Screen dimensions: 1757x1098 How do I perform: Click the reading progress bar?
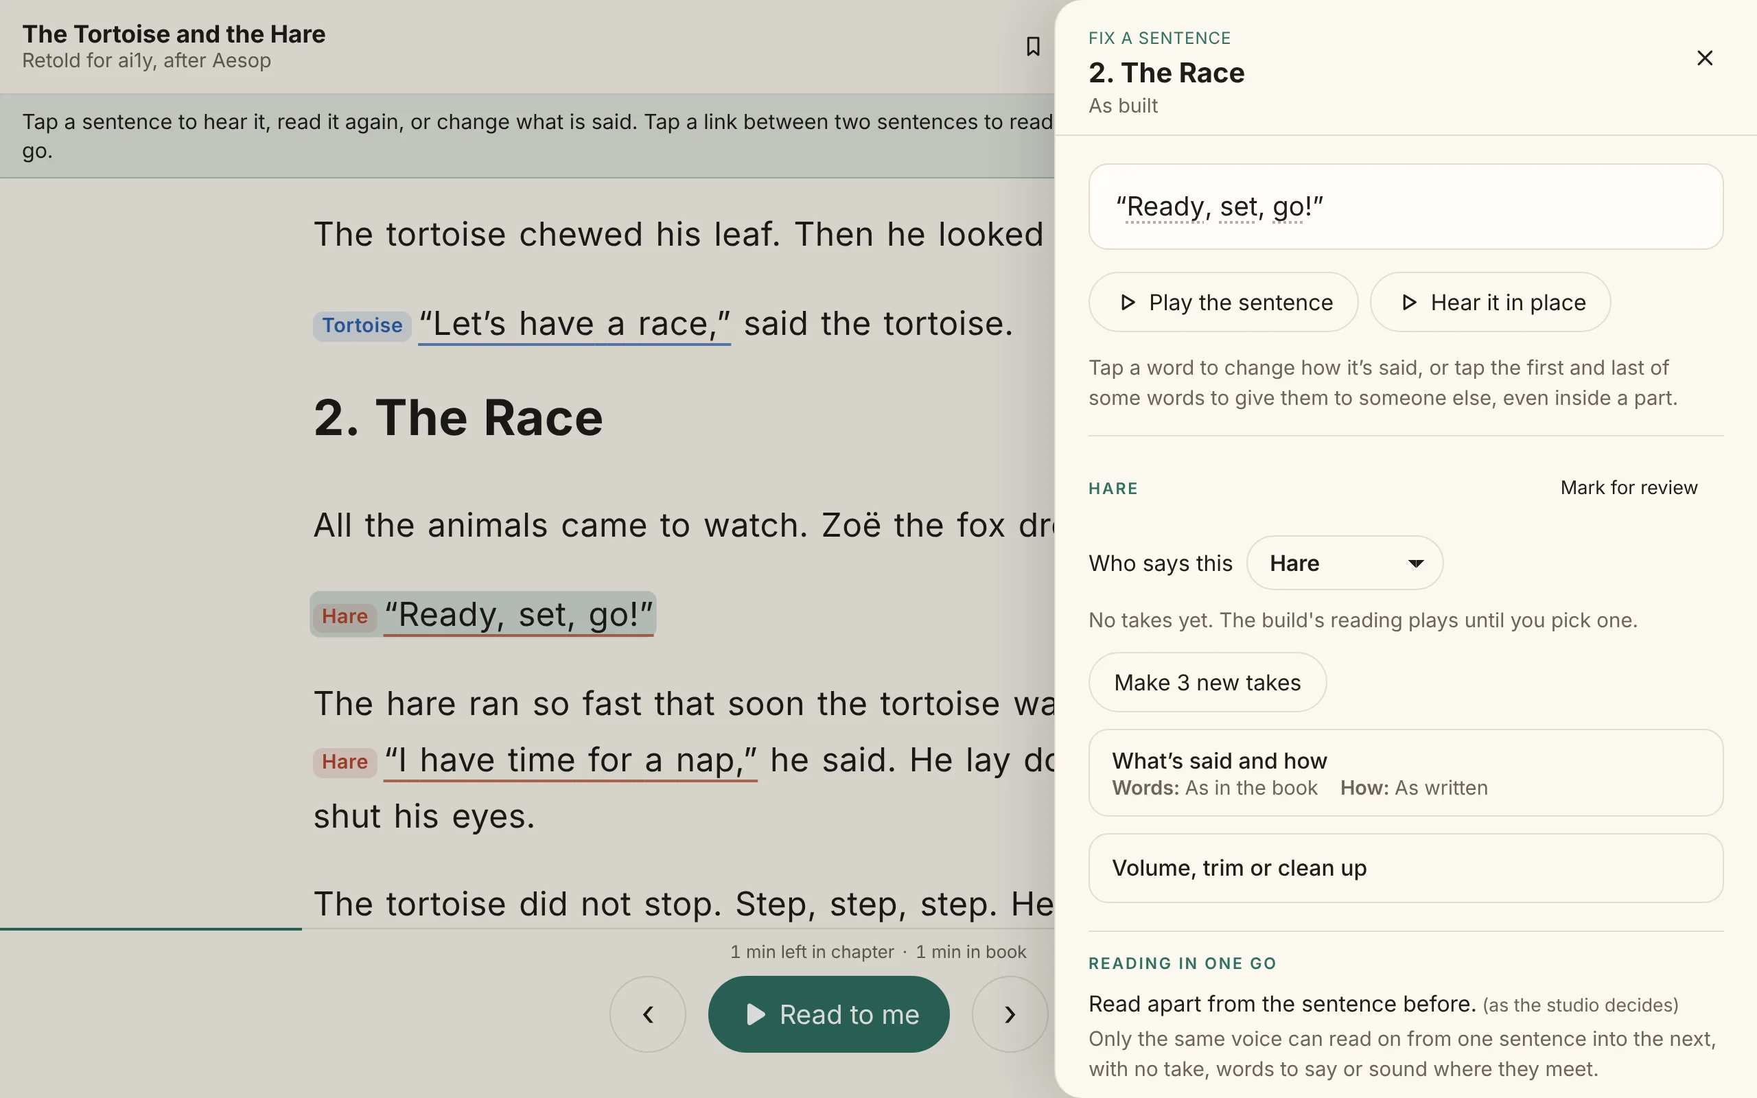(527, 928)
